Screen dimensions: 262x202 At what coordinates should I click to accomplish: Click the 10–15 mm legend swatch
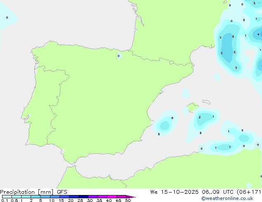(x=55, y=197)
